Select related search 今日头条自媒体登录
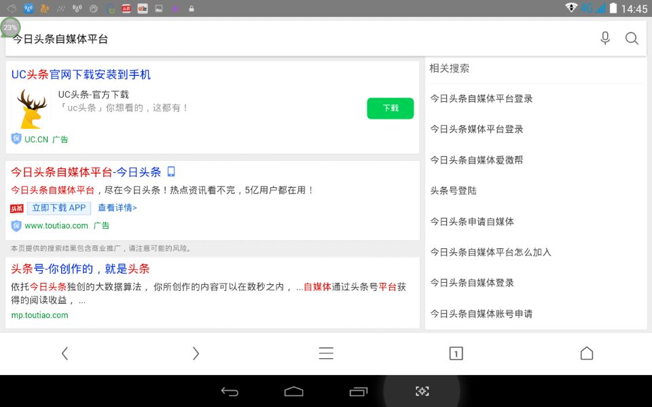Screen dimensions: 652x407 click(472, 283)
